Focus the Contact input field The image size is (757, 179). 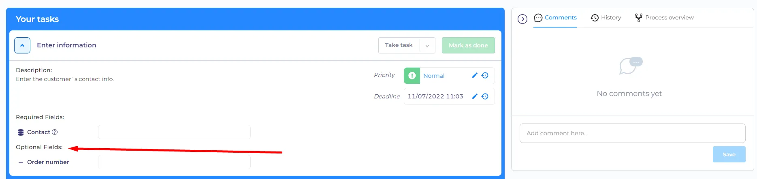(x=174, y=132)
